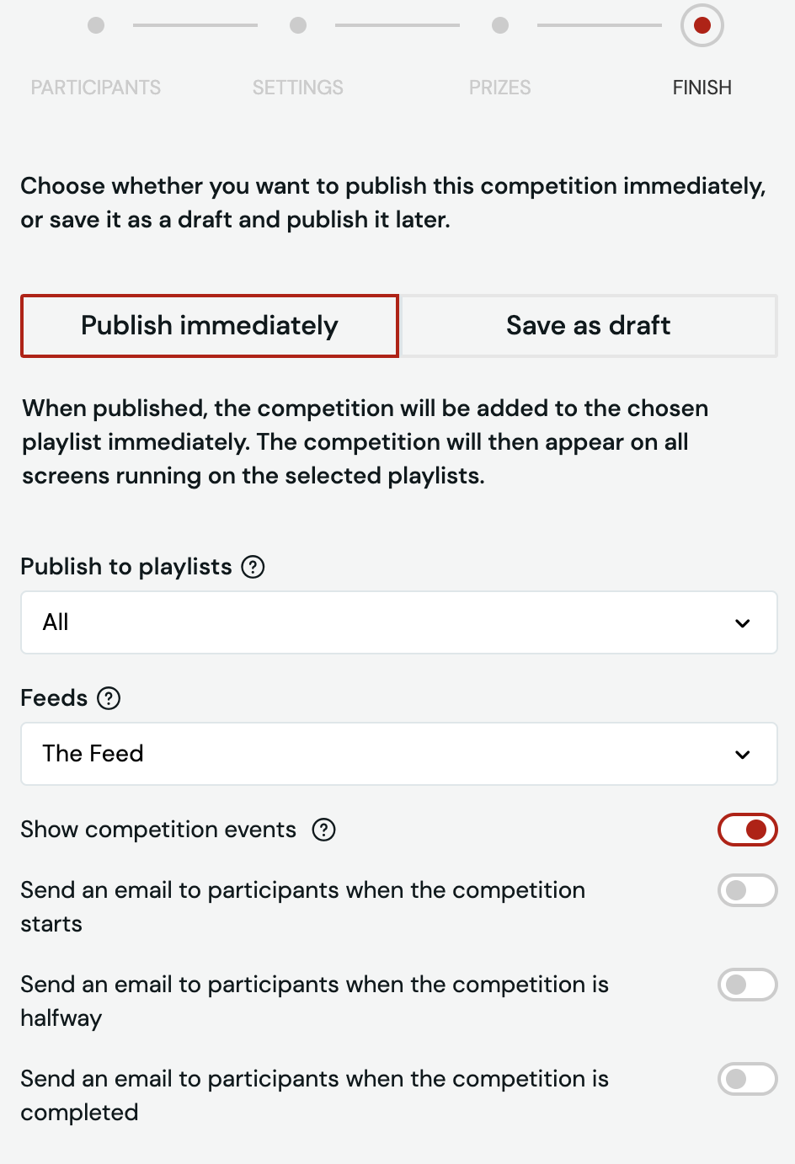Click the Settings step dot

(298, 25)
